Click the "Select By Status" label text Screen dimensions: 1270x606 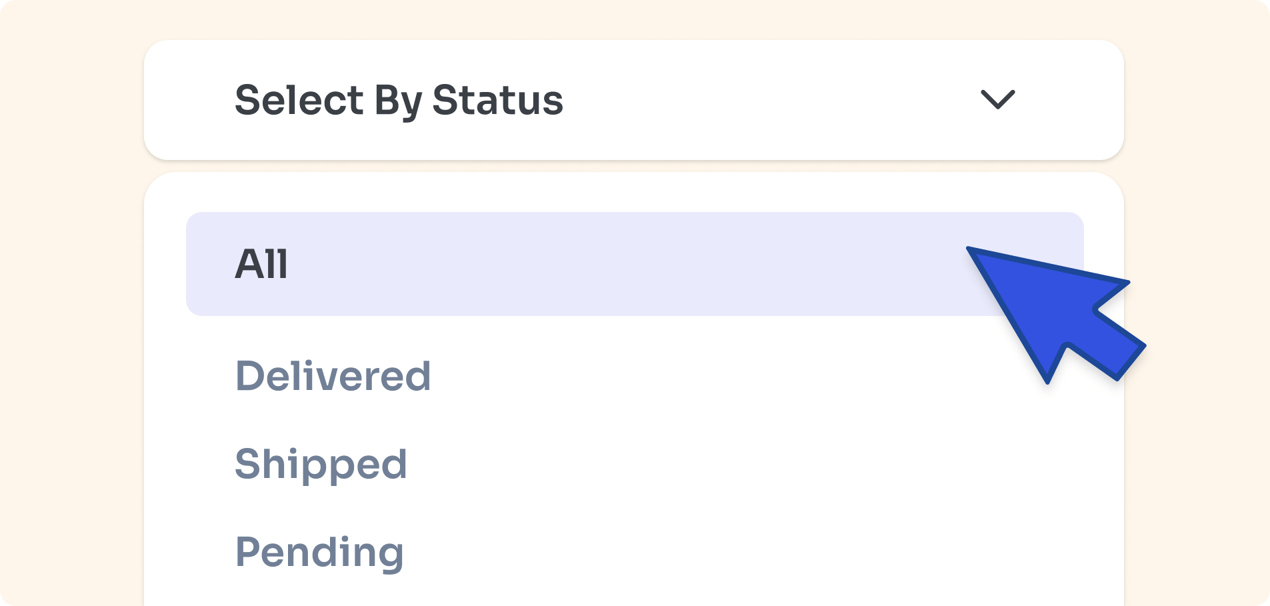coord(399,100)
